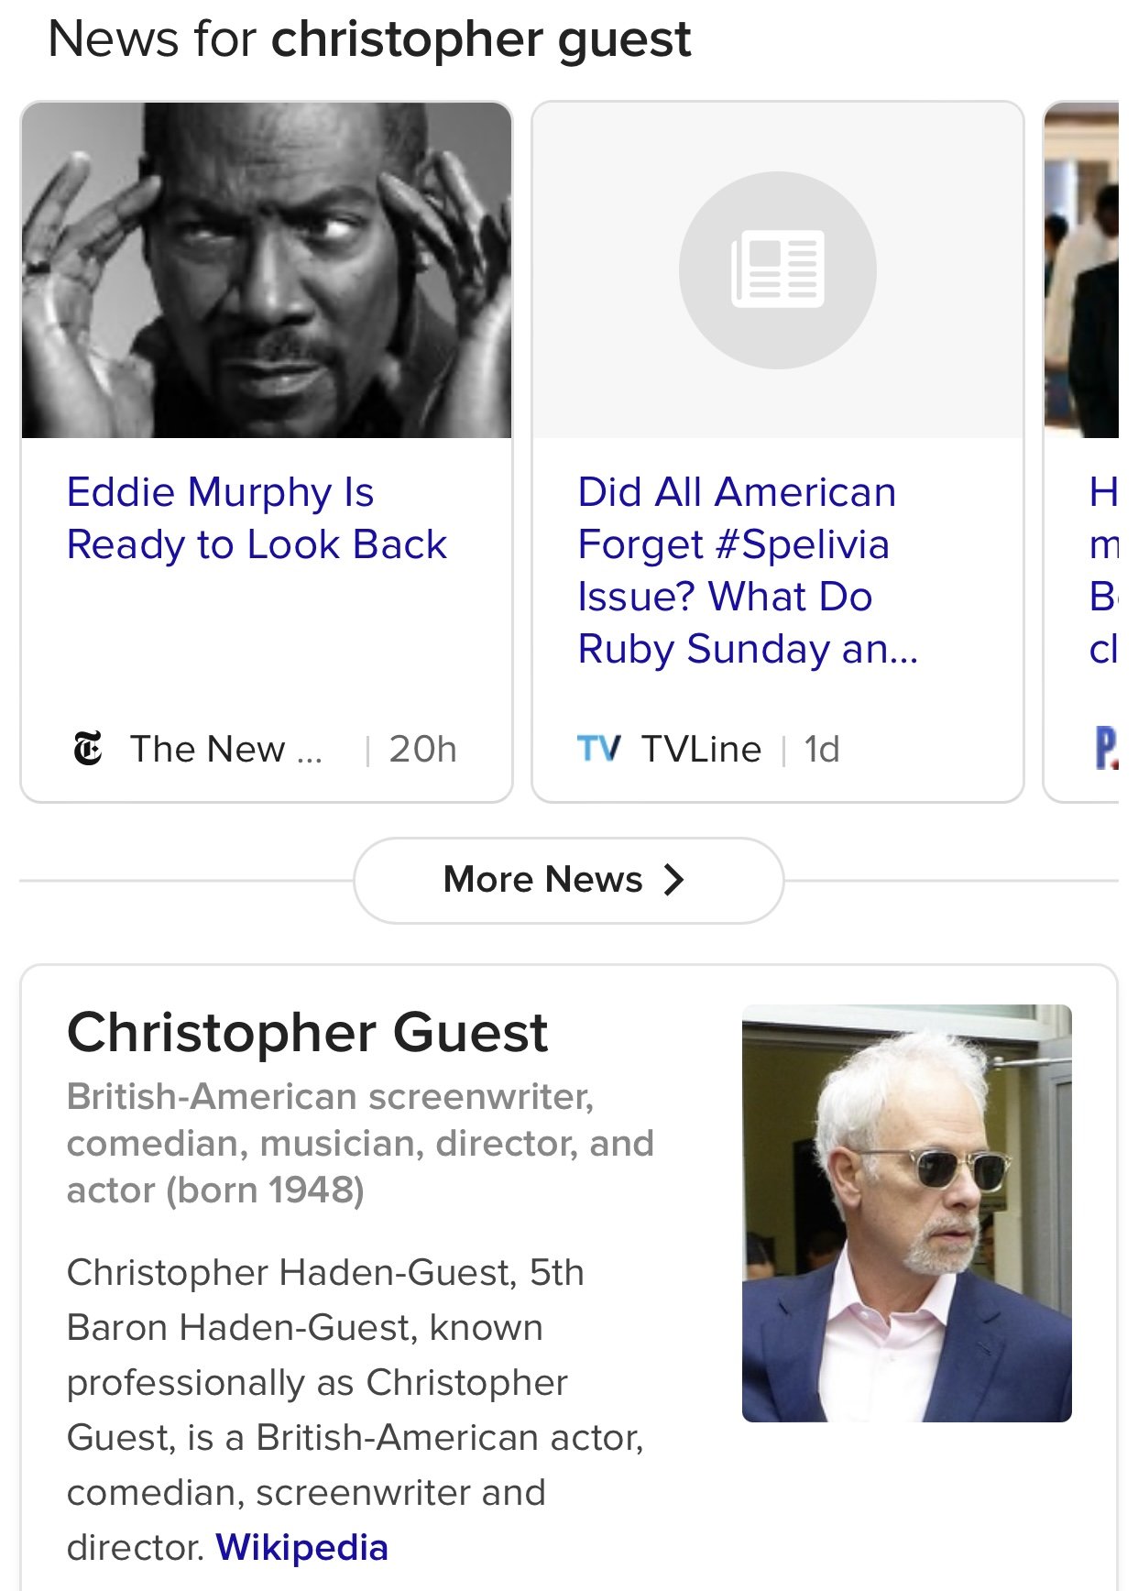Click the New York Times logo icon

[88, 749]
